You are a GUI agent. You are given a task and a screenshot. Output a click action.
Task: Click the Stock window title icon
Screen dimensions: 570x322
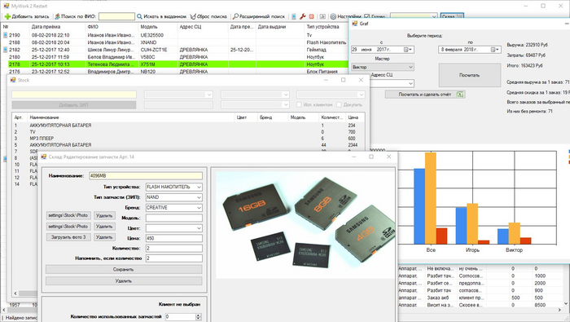13,80
